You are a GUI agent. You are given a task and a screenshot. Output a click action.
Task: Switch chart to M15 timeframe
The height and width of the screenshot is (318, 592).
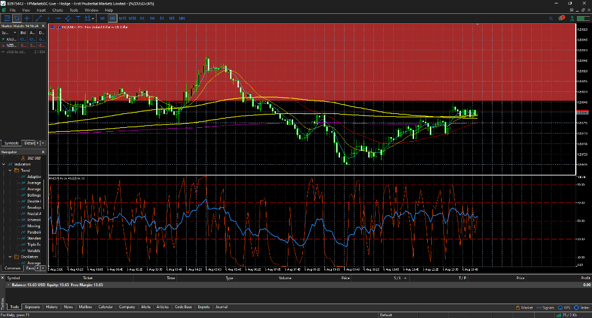coord(123,18)
